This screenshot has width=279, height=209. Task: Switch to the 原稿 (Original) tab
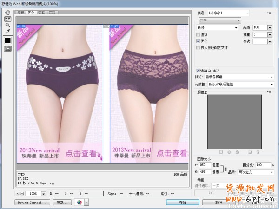(x=21, y=13)
